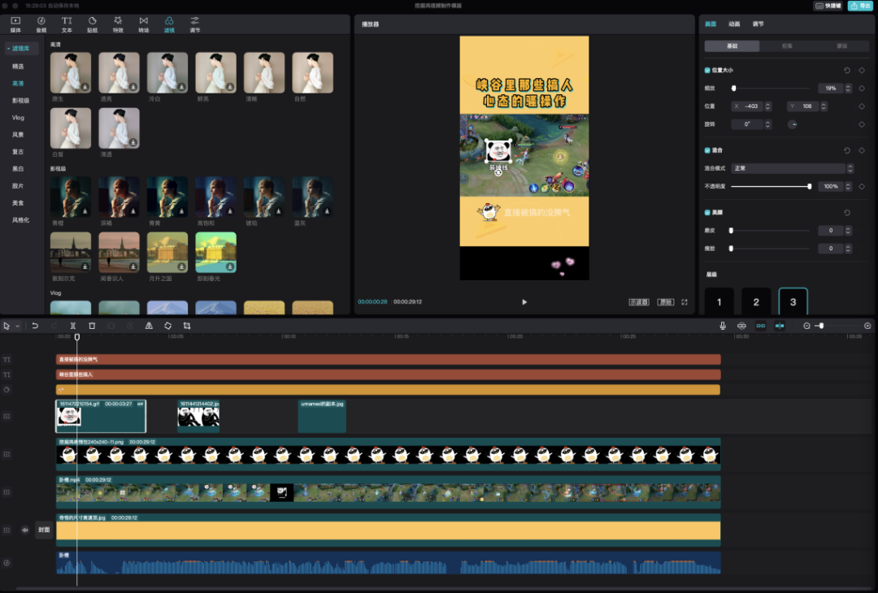Click the delete trash icon

point(92,326)
